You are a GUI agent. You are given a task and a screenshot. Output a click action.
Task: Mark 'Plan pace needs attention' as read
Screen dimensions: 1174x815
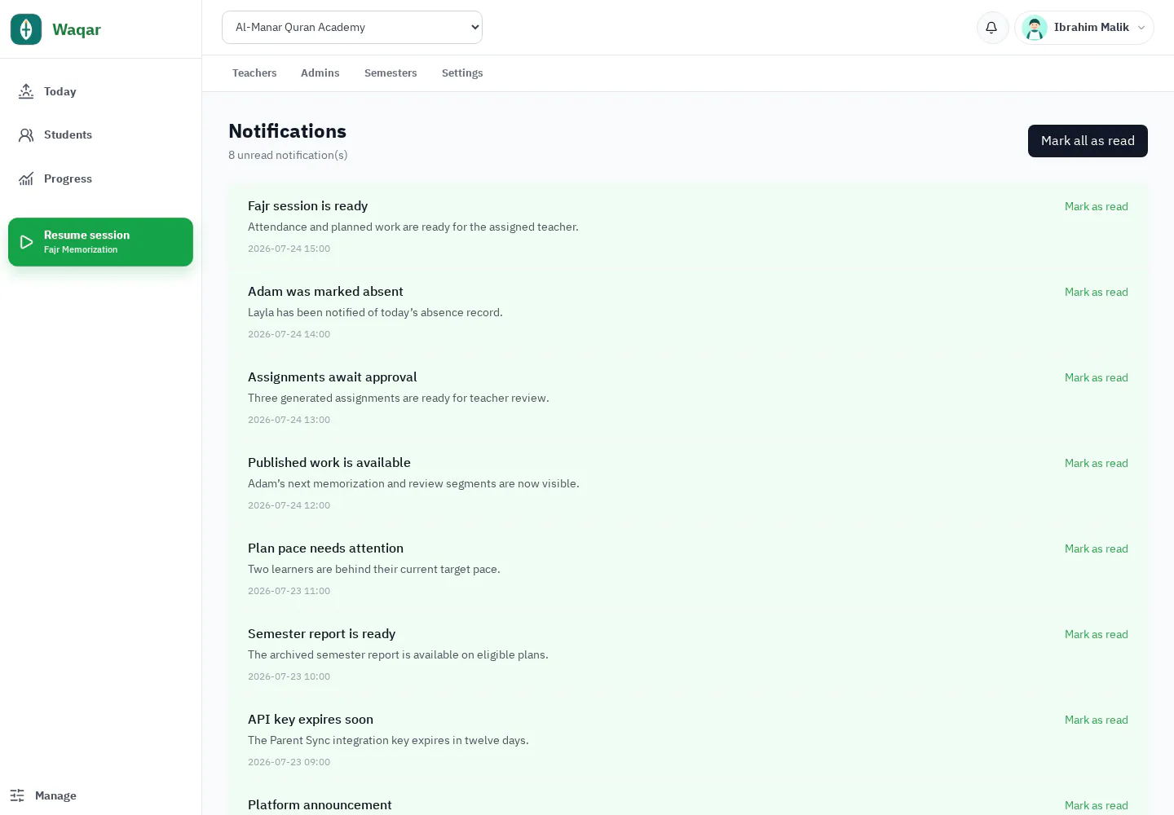point(1096,549)
